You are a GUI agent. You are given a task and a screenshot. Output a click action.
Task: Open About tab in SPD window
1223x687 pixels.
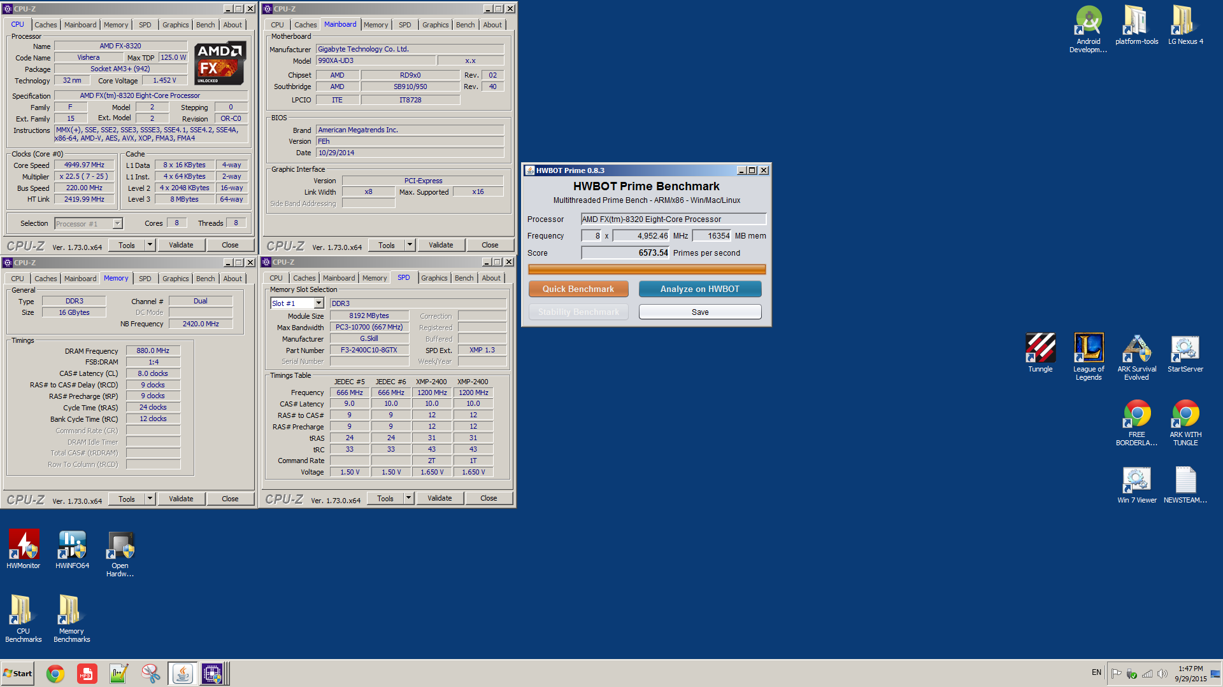coord(490,278)
